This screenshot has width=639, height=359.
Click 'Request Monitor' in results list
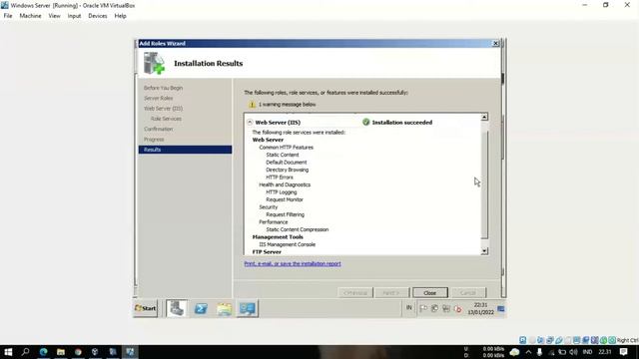(285, 199)
